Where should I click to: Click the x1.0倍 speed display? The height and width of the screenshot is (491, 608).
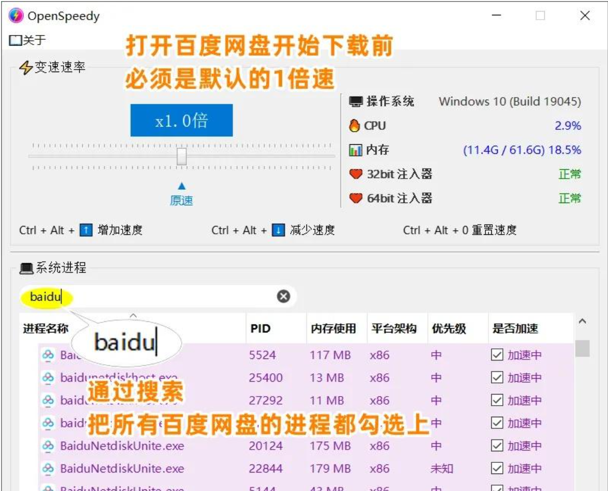point(182,120)
